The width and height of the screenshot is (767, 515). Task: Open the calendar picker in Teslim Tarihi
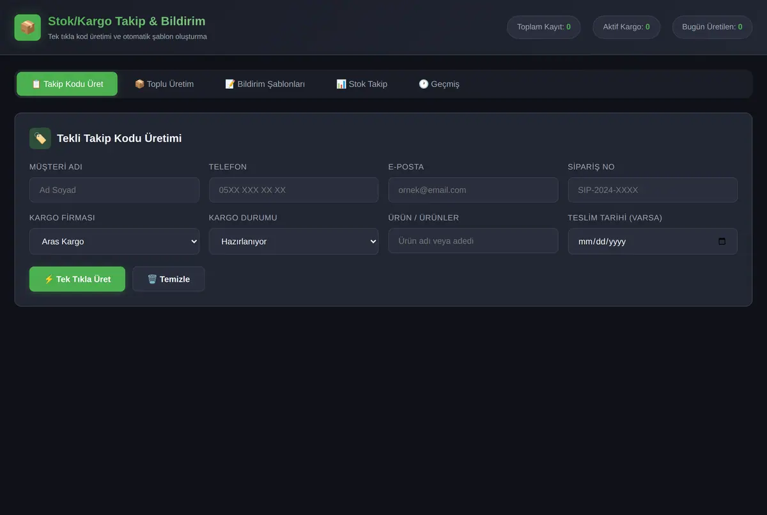tap(722, 242)
